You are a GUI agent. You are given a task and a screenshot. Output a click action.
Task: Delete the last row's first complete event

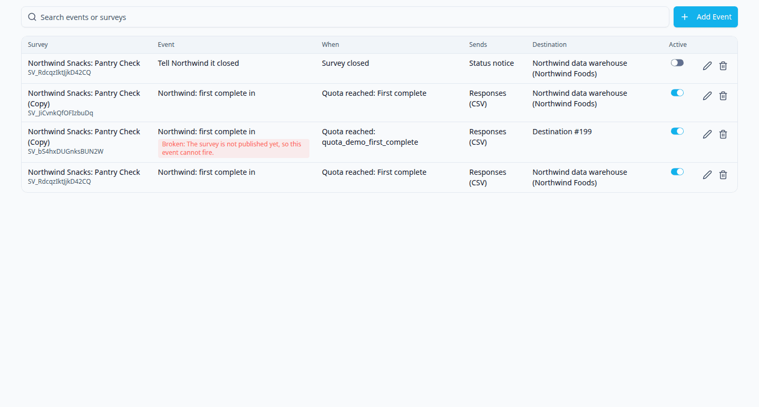(723, 175)
